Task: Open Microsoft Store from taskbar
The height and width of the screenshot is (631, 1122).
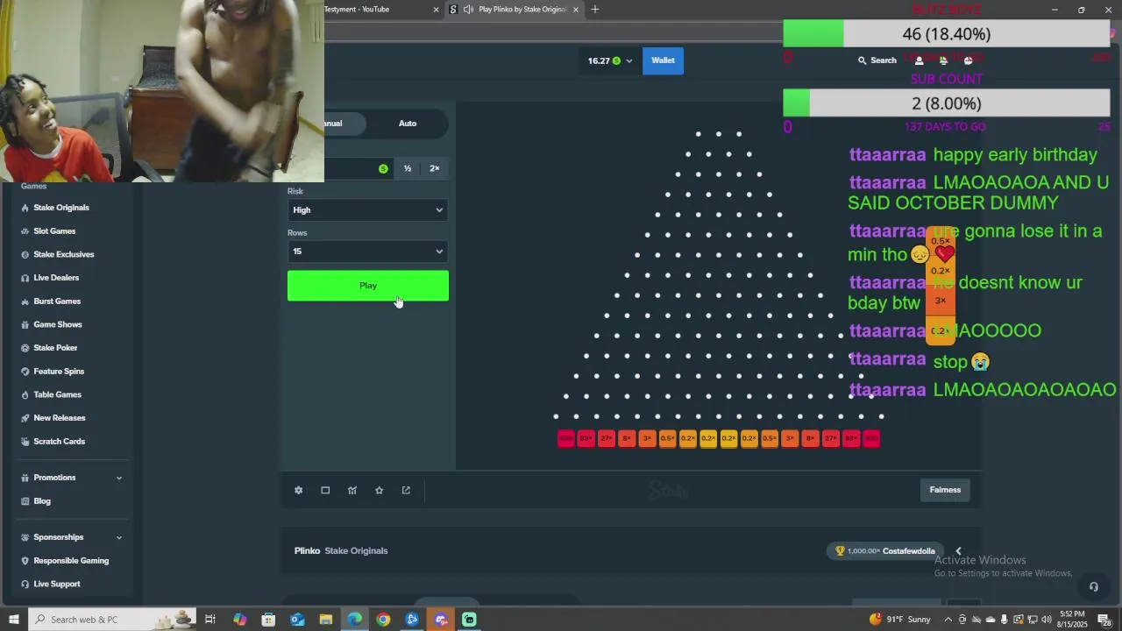Action: point(268,620)
